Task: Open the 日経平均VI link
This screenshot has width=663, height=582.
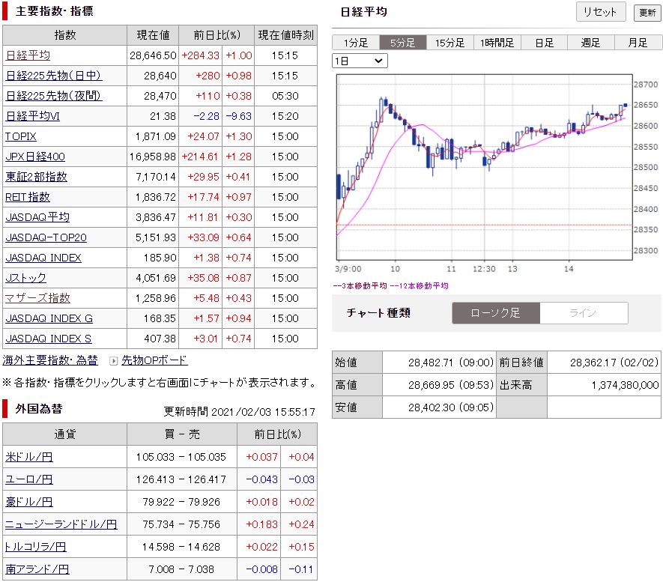Action: coord(32,116)
